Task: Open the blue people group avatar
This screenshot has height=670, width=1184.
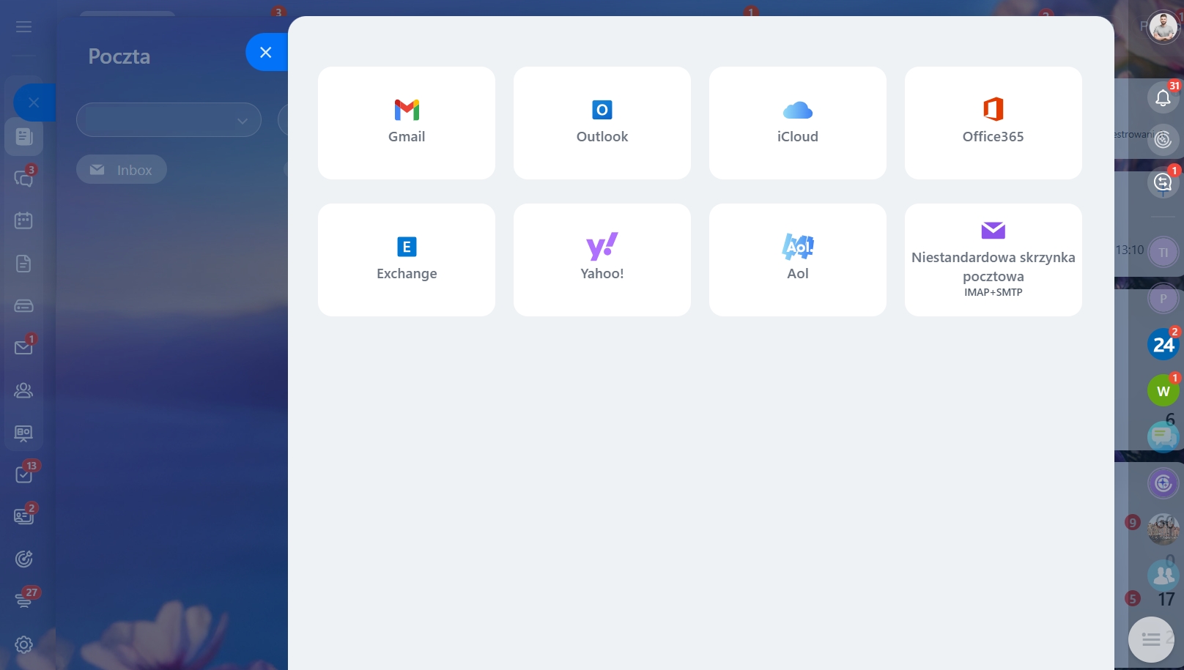Action: click(x=1163, y=576)
